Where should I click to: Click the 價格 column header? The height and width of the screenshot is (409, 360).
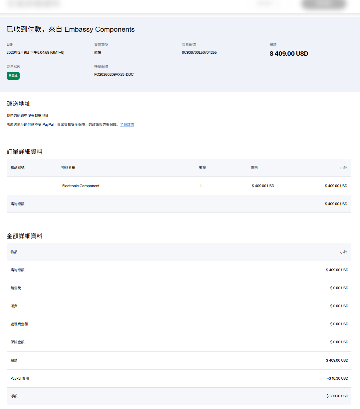pos(254,167)
